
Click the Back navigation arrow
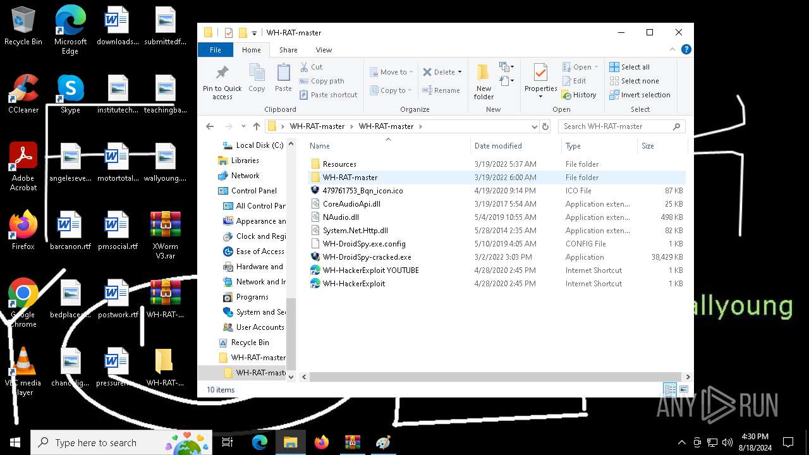(210, 126)
